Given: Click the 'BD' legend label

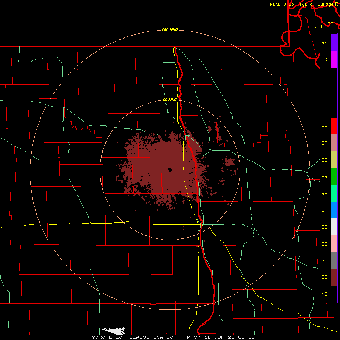Looking at the screenshot, I should (x=324, y=160).
